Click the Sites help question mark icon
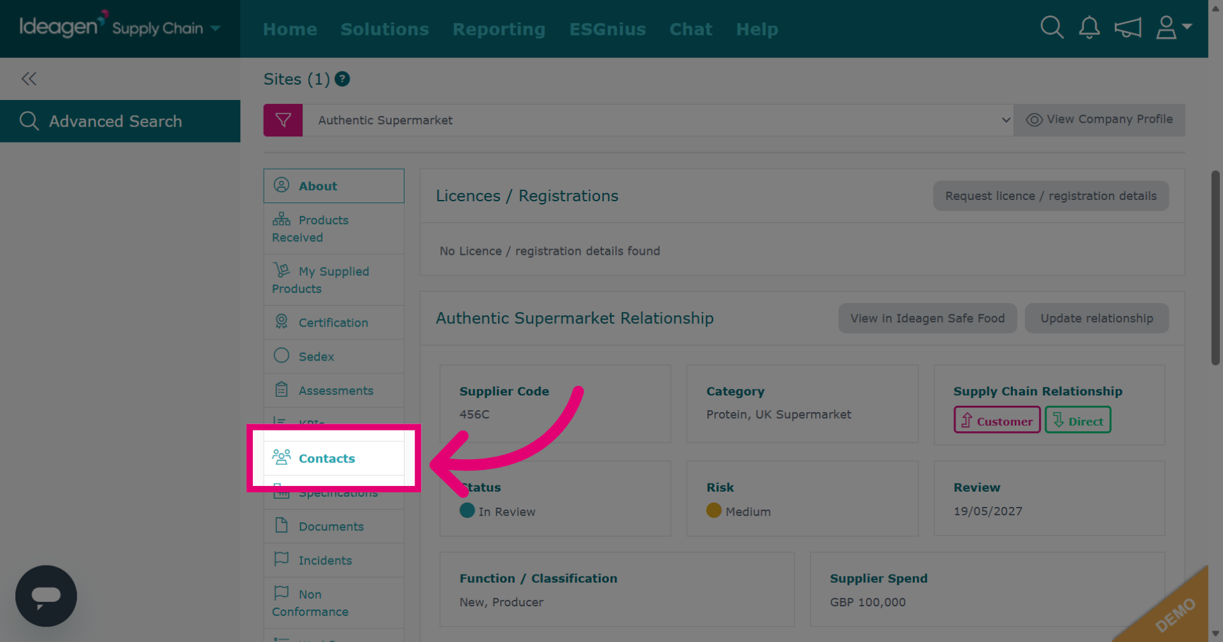The width and height of the screenshot is (1223, 642). pyautogui.click(x=342, y=79)
